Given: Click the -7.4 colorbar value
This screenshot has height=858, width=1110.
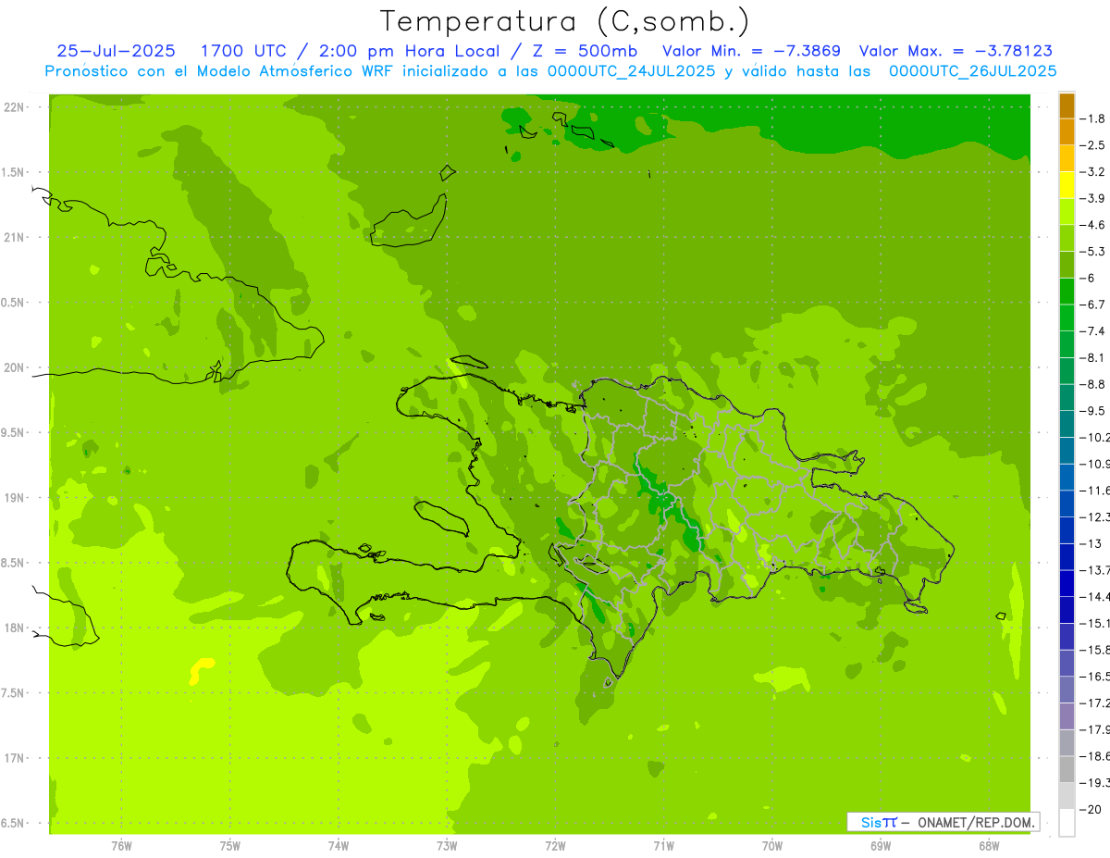Looking at the screenshot, I should [x=1092, y=330].
